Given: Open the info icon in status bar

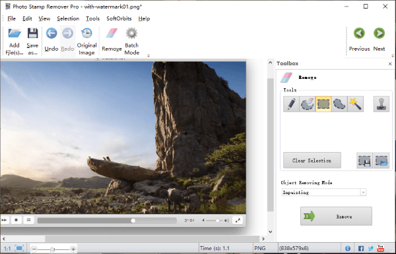Looking at the screenshot, I should 348,249.
